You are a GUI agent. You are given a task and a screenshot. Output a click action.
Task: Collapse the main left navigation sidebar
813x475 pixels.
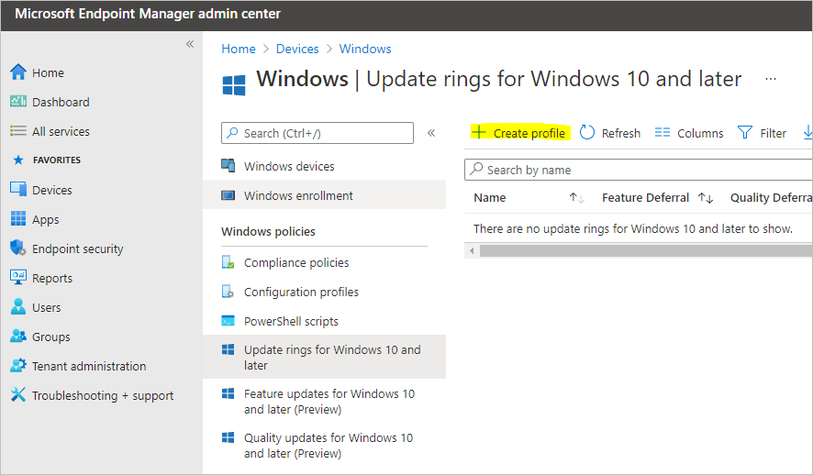[x=190, y=44]
